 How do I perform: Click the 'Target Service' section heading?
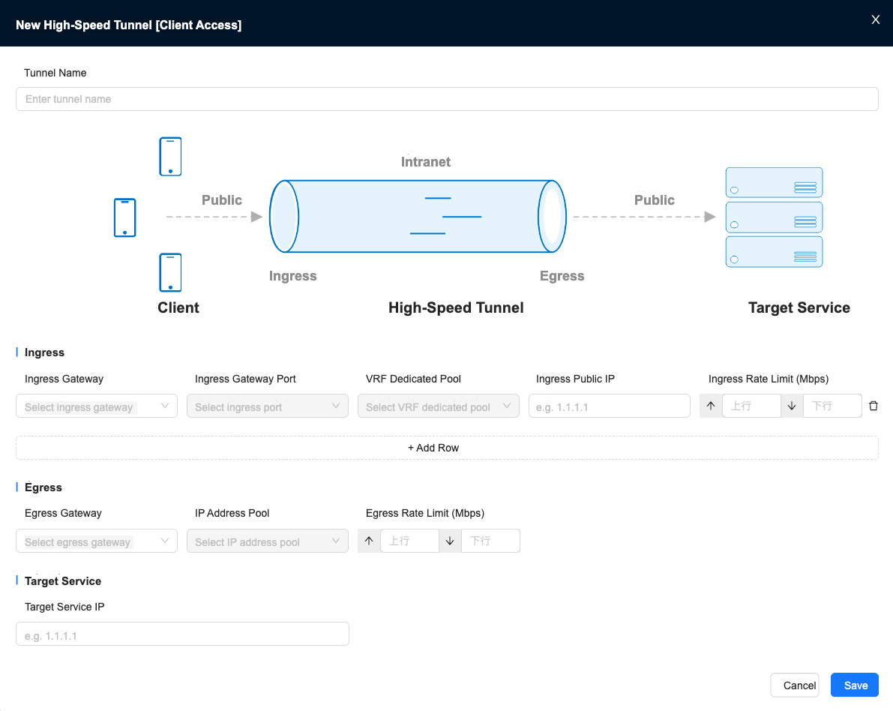pyautogui.click(x=63, y=581)
